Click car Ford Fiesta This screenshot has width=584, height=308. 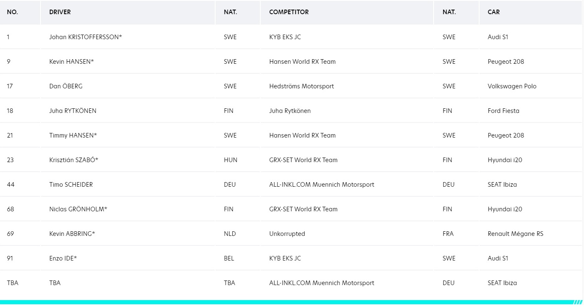coord(504,110)
